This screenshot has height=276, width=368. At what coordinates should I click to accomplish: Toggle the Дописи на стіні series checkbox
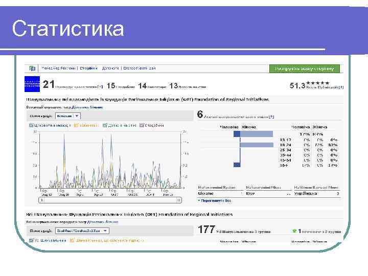[105, 125]
